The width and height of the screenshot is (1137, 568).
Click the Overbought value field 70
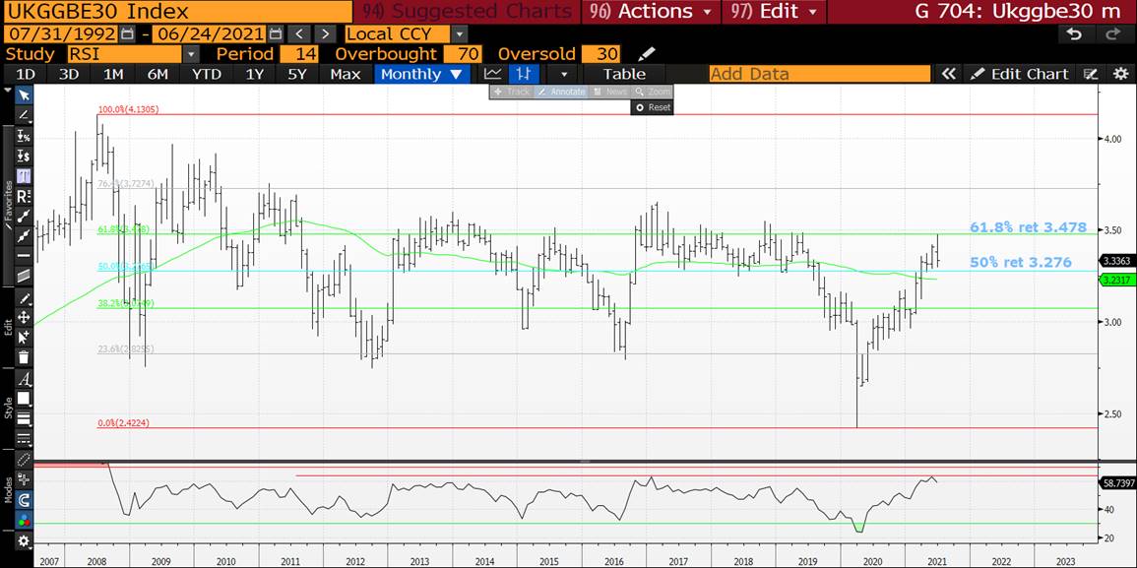(464, 54)
